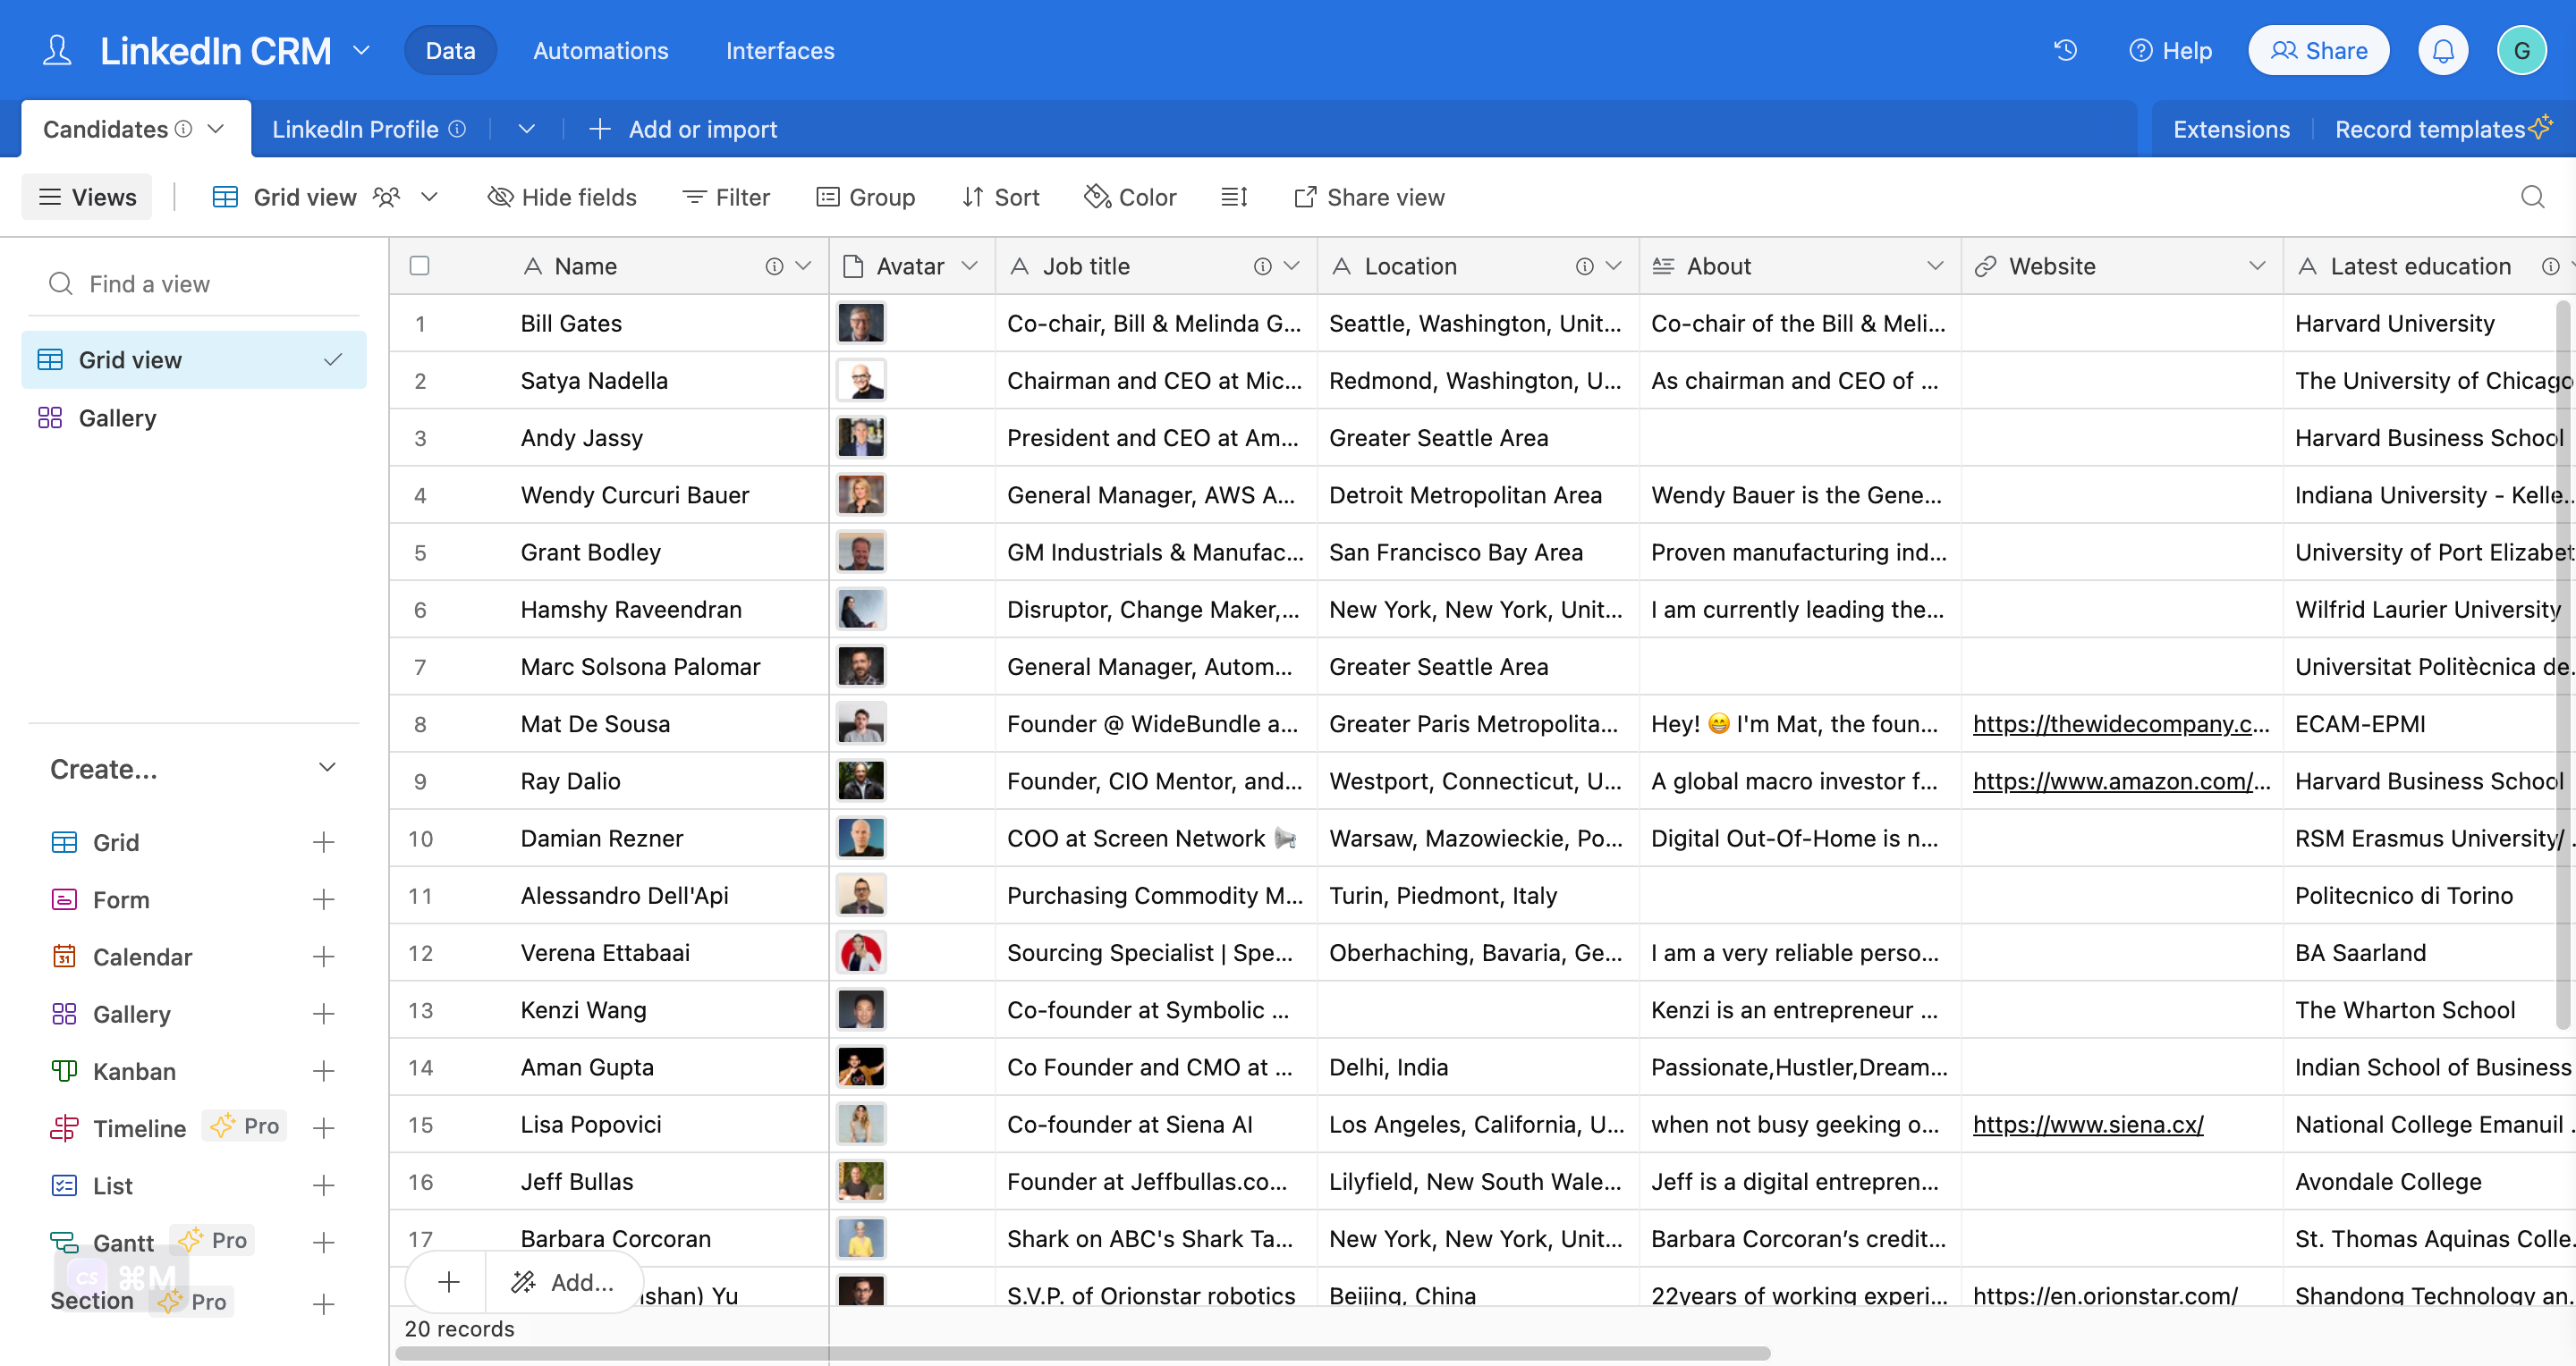
Task: Open the Group options
Action: click(866, 197)
